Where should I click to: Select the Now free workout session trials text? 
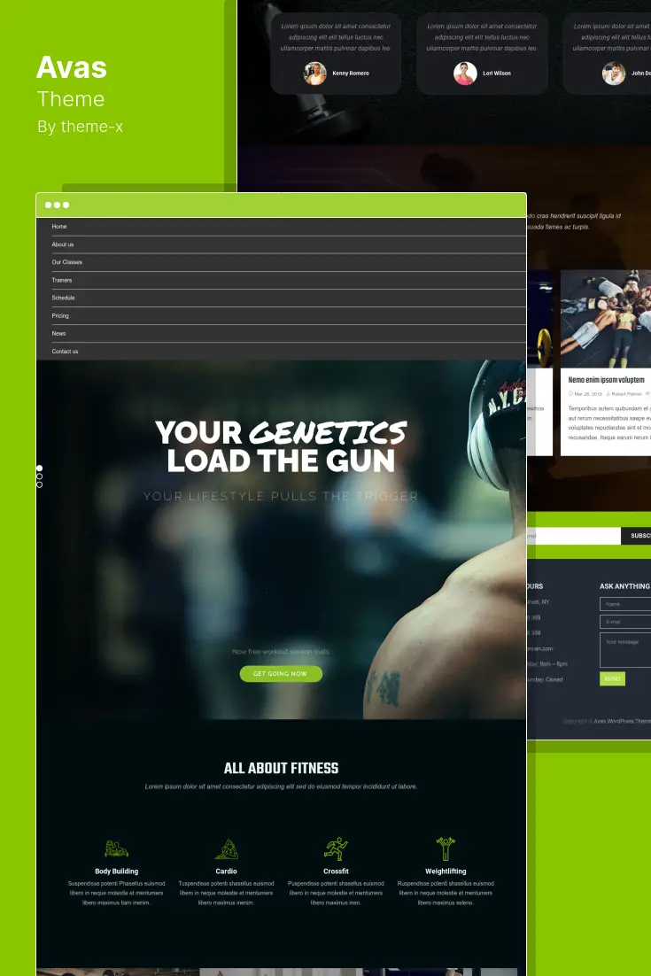click(x=281, y=652)
